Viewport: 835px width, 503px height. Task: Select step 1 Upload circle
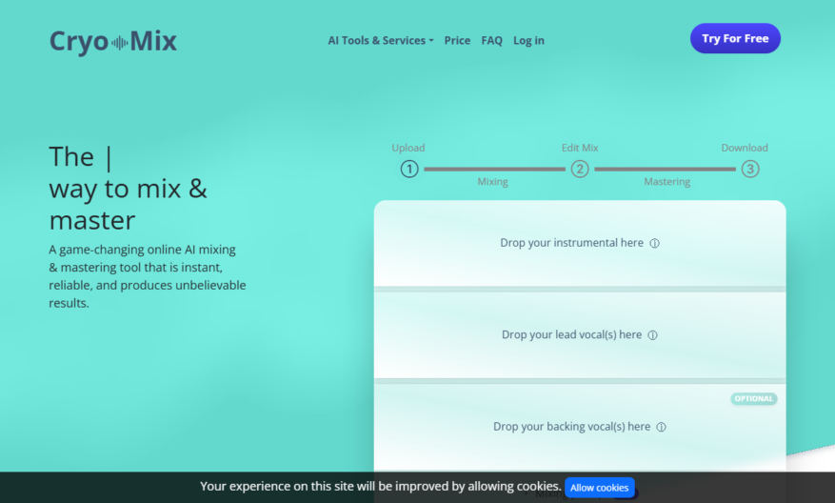click(x=409, y=170)
